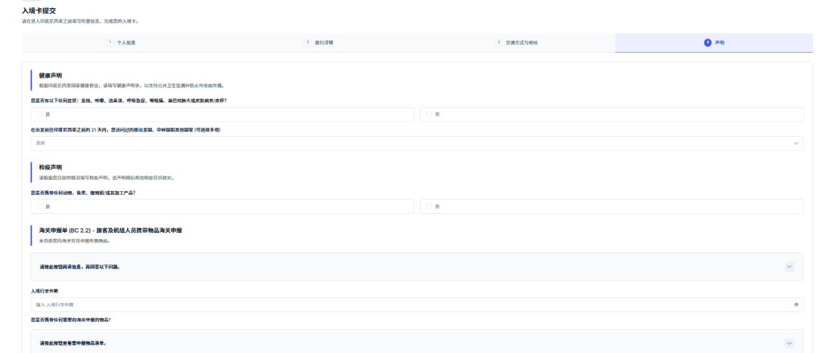Choose 否 for carrying animals or plants
The image size is (817, 353).
coord(429,206)
